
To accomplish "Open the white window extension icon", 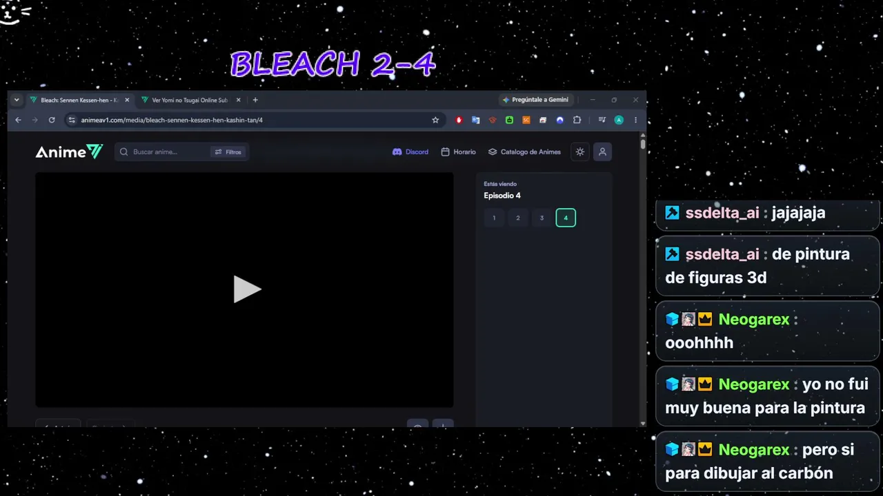I will 543,120.
